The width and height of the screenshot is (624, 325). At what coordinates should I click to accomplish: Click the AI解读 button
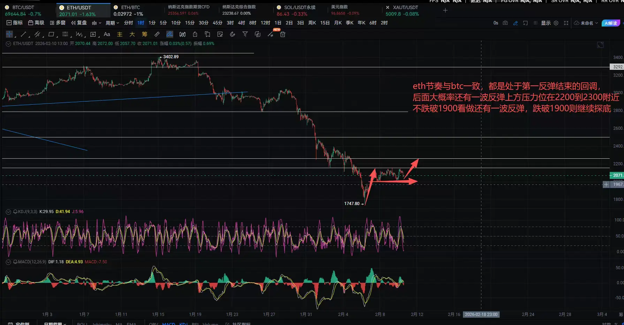[x=611, y=23]
